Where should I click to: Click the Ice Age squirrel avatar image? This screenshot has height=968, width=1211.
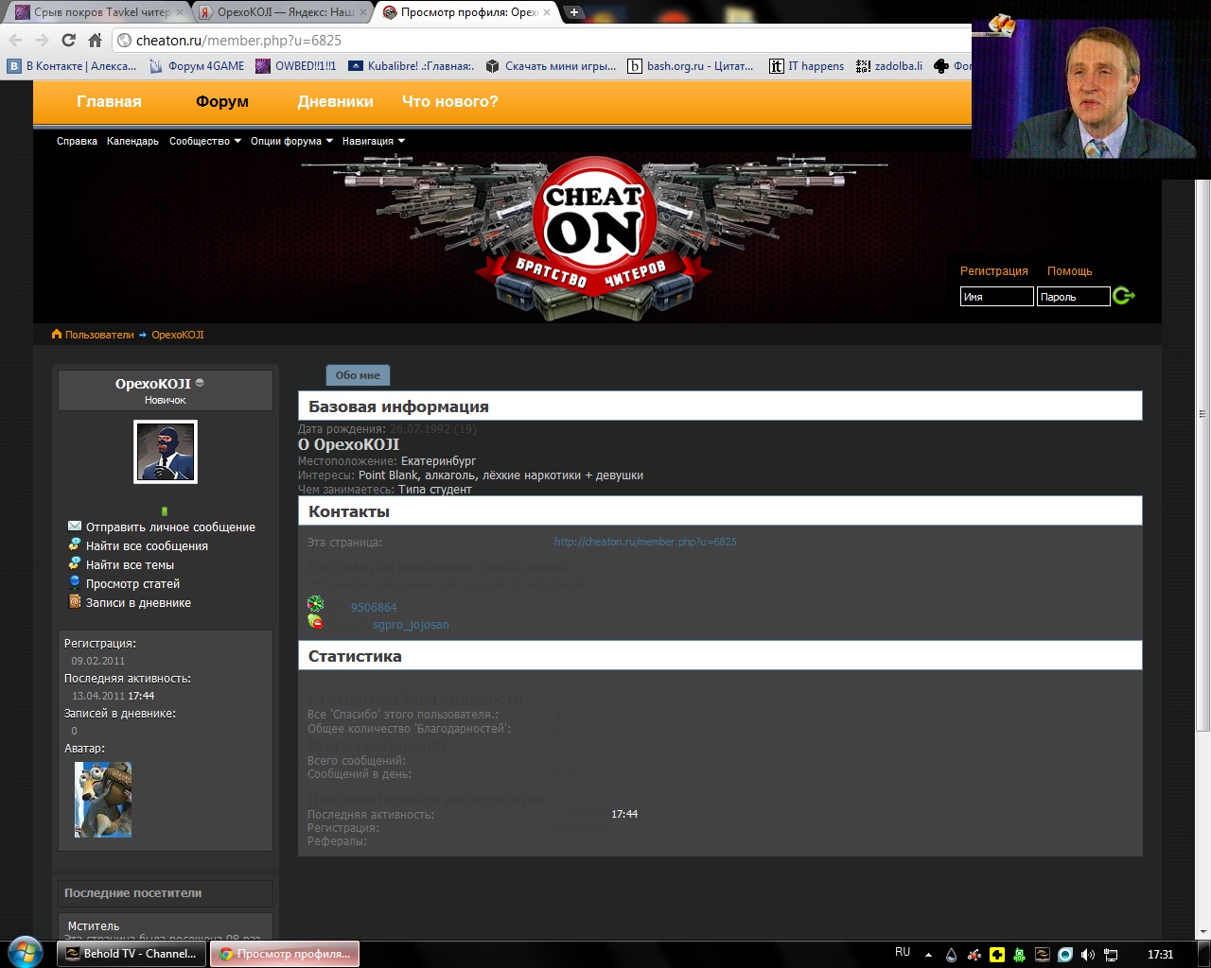tap(103, 800)
